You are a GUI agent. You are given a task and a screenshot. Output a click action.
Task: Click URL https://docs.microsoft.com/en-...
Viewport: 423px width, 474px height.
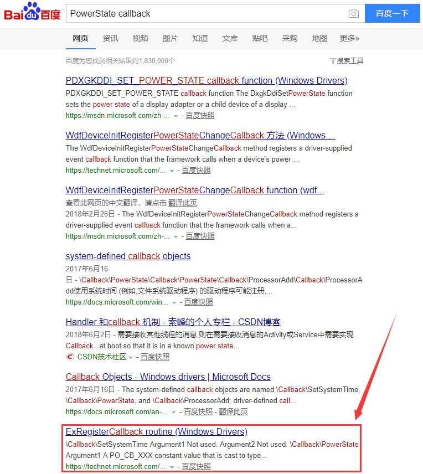pos(116,412)
